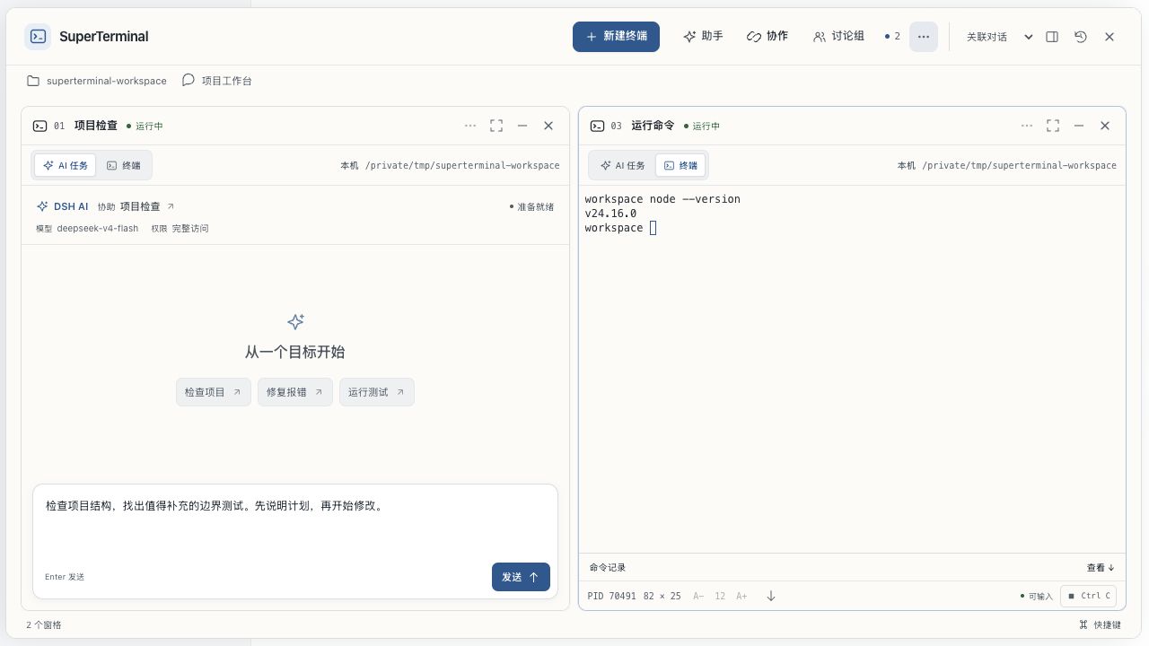Close the 运行命令 pane
The image size is (1149, 646).
(1105, 126)
